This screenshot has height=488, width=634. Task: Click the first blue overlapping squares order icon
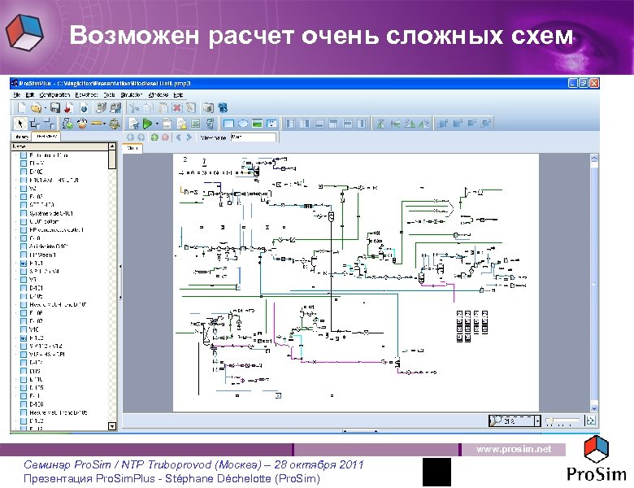tap(443, 124)
